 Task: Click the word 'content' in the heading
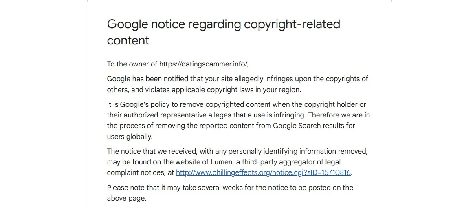click(128, 40)
